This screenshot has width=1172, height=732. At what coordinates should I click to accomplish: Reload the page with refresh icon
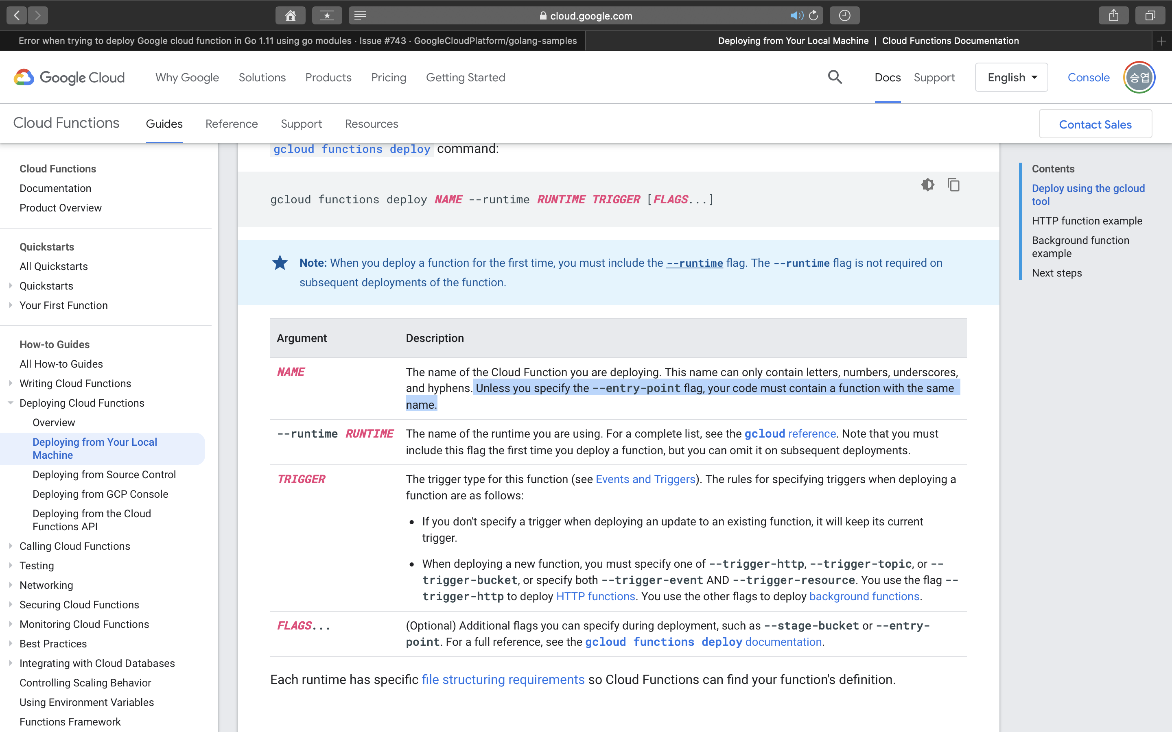pyautogui.click(x=813, y=15)
